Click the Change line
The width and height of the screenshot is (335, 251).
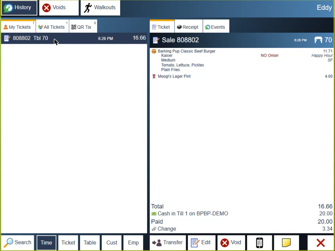pyautogui.click(x=242, y=228)
